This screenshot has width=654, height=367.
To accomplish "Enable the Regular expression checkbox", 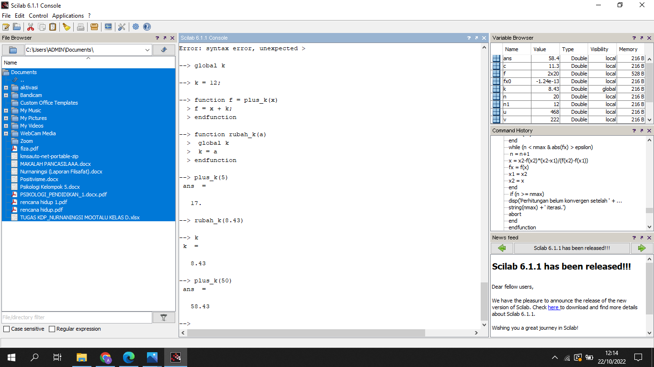I will (52, 329).
